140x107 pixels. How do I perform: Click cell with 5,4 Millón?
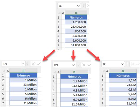(x=74, y=95)
